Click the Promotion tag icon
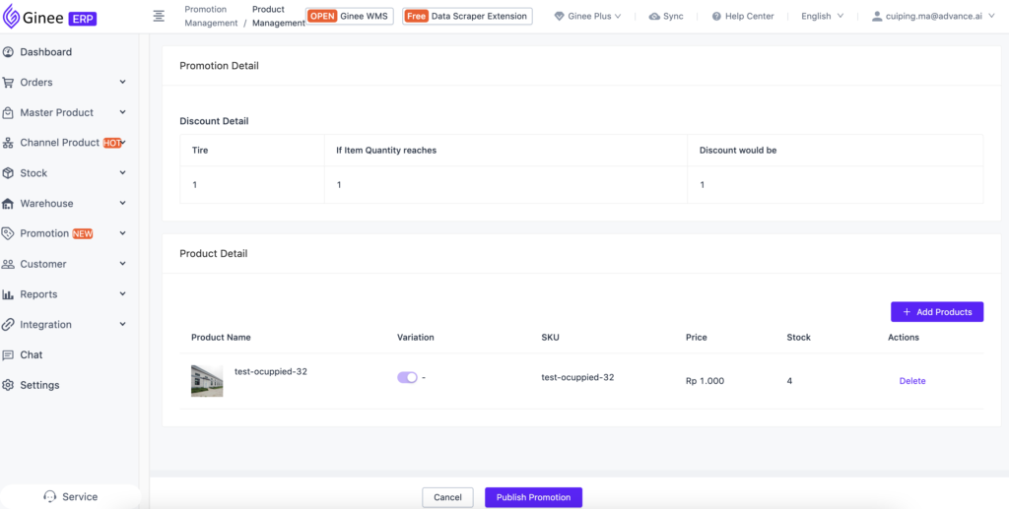The width and height of the screenshot is (1009, 509). coord(8,233)
